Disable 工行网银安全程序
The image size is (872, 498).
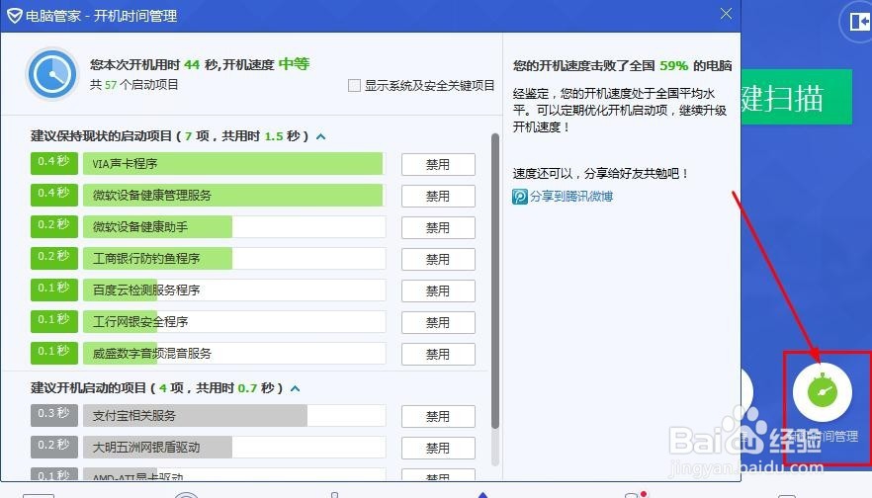(438, 323)
